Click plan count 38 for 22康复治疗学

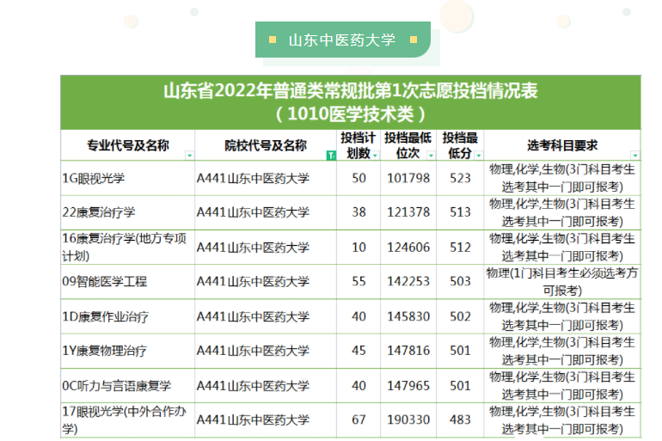click(x=359, y=212)
